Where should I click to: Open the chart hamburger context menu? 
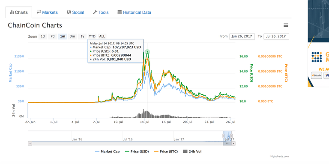coord(286,25)
